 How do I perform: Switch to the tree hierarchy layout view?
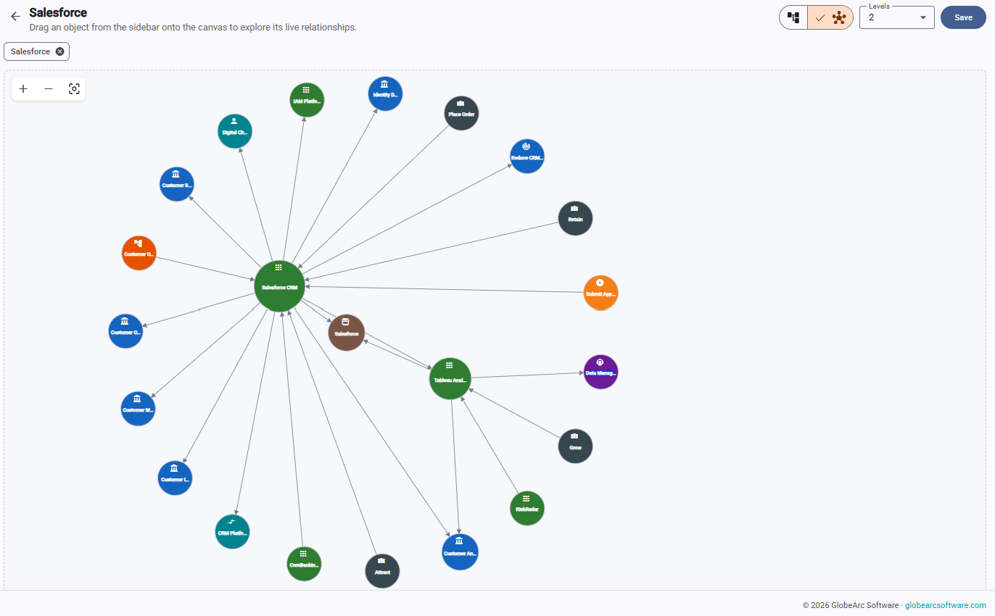pyautogui.click(x=793, y=17)
